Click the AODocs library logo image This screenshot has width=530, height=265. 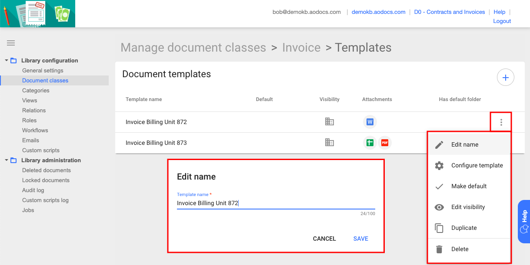(37, 13)
